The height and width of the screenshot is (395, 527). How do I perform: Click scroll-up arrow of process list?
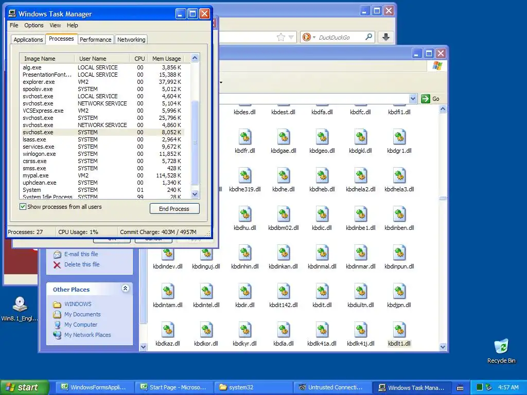pos(195,58)
